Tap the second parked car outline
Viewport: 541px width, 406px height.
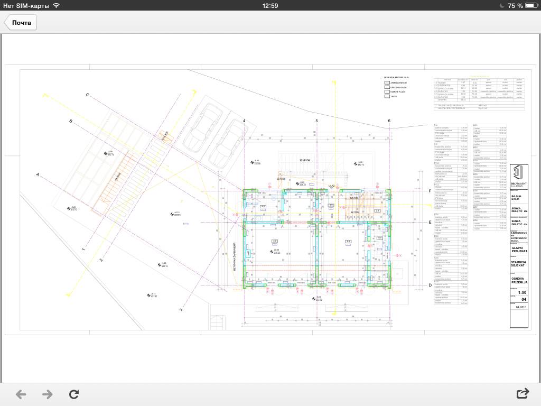coord(228,145)
